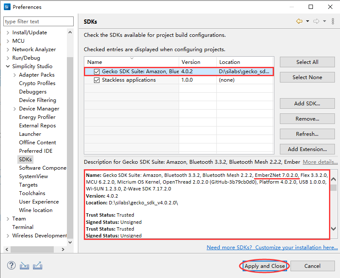Click the Remove... button
Viewport: 340px width, 278px height.
click(x=307, y=118)
